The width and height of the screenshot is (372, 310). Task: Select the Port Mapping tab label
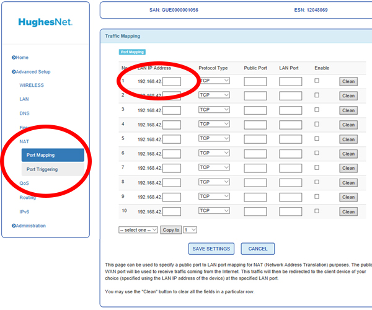click(132, 52)
